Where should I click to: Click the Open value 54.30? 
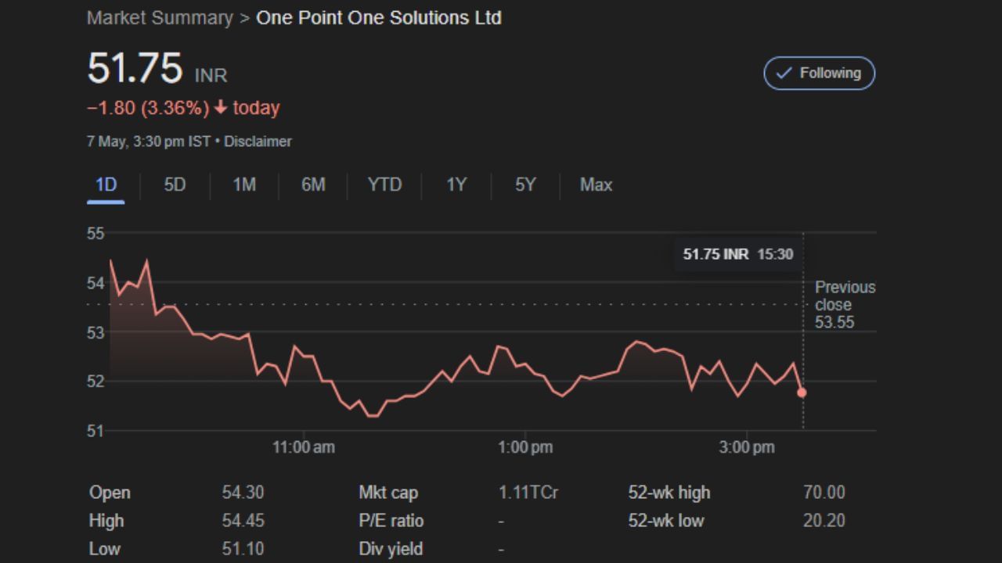[x=243, y=493]
